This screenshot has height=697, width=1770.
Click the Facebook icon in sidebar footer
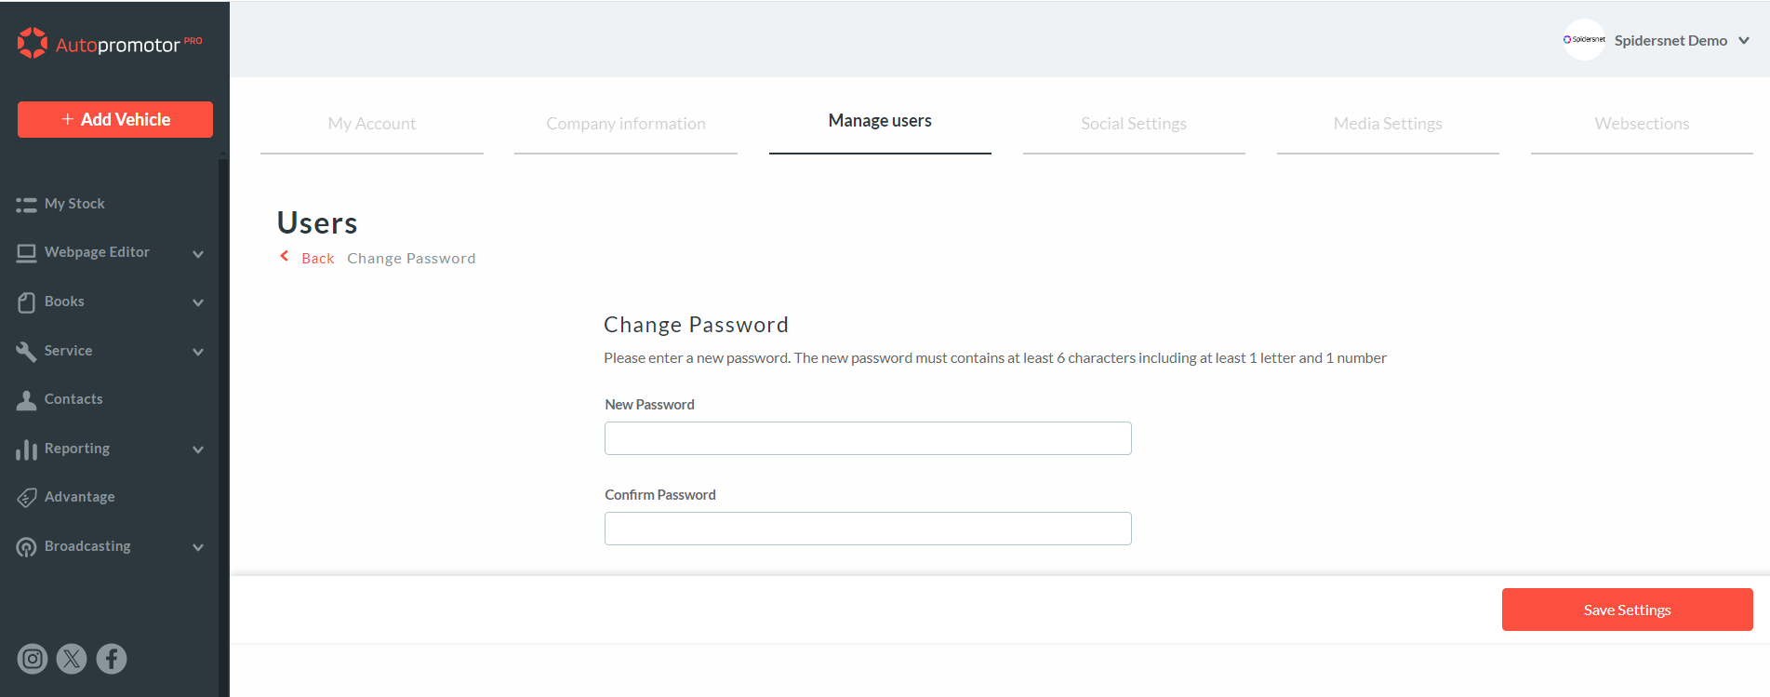pos(112,659)
